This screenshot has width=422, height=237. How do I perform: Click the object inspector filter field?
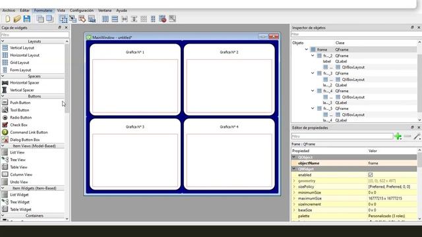356,34
